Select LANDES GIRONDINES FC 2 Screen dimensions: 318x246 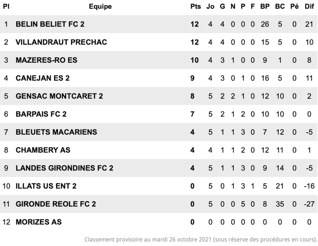65,168
